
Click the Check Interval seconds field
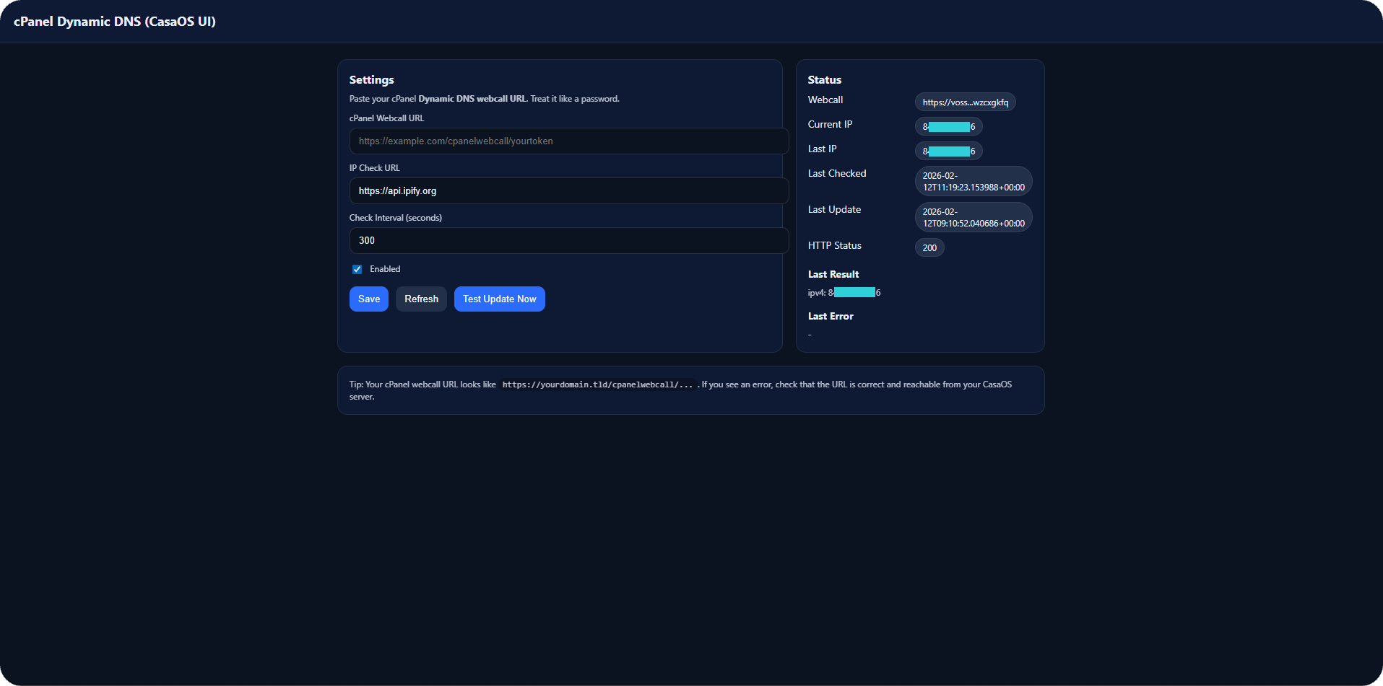click(568, 241)
